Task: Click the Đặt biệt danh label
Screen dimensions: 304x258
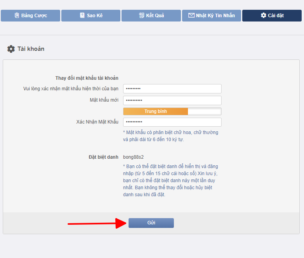Action: 103,157
